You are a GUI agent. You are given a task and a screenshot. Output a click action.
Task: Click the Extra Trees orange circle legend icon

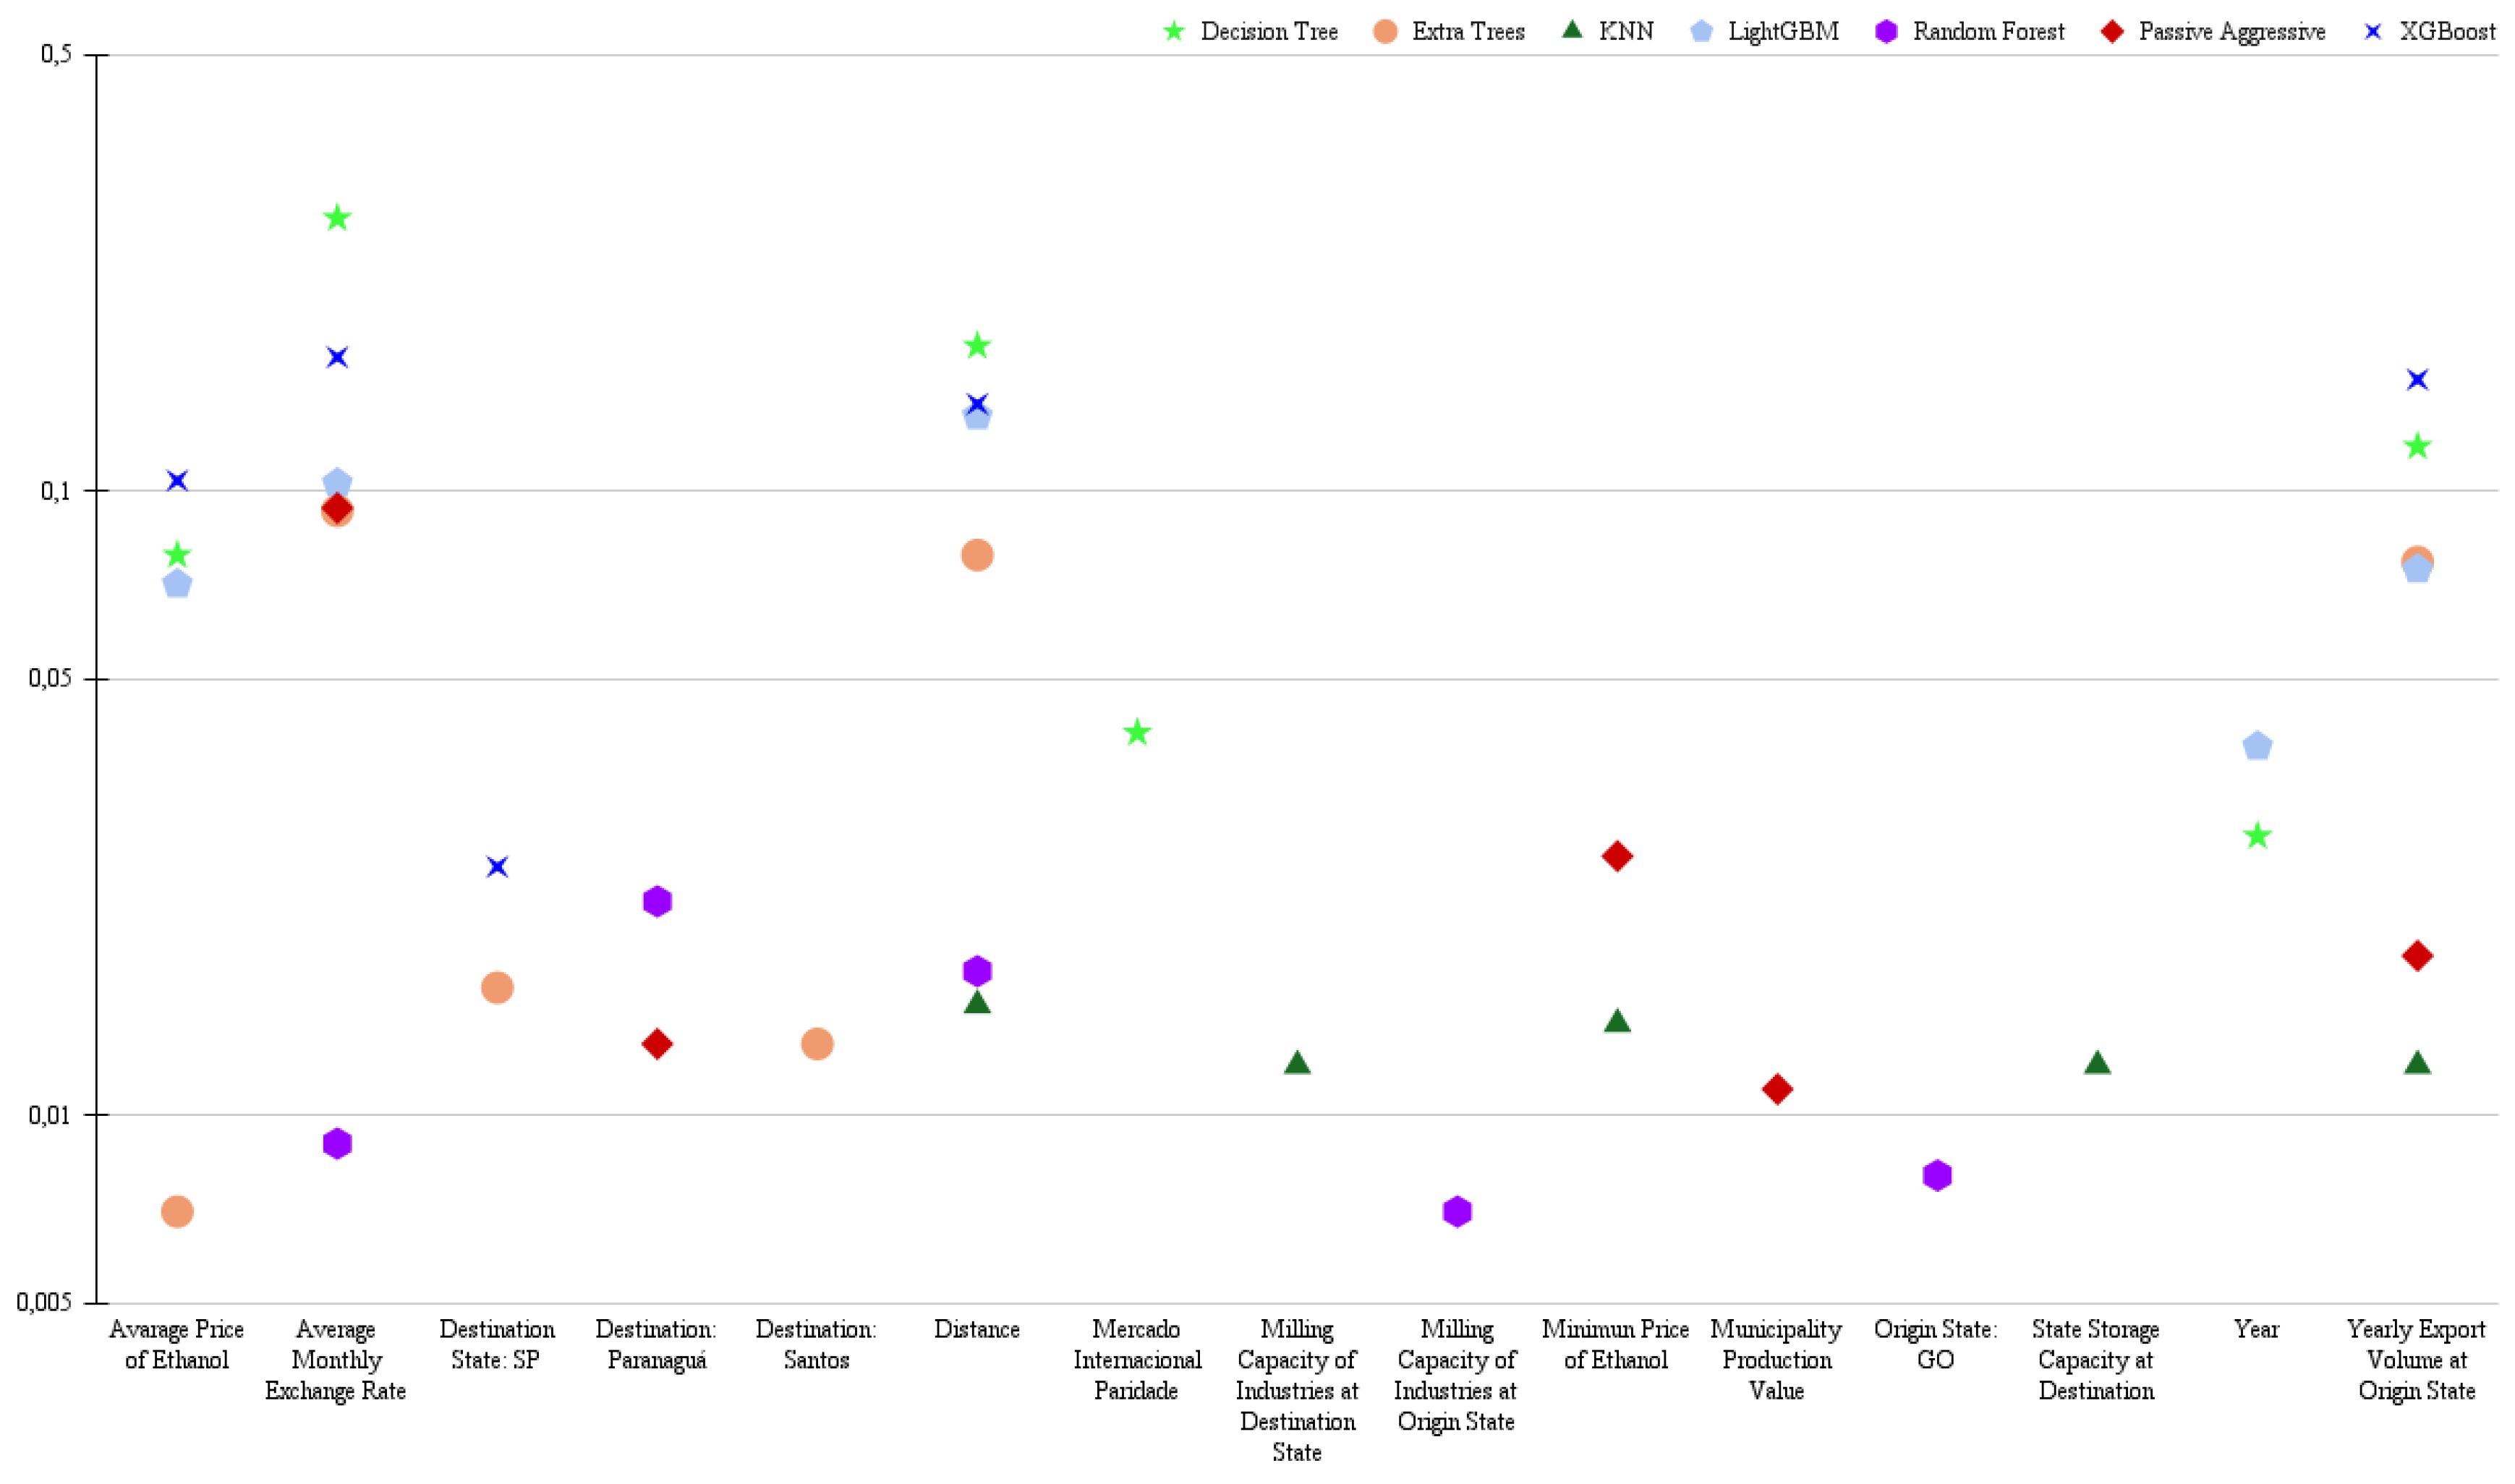point(1386,32)
